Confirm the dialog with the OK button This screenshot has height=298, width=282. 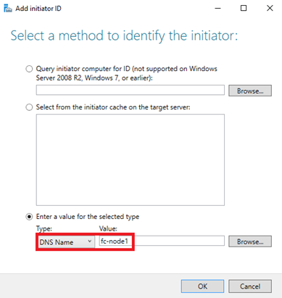tap(202, 286)
